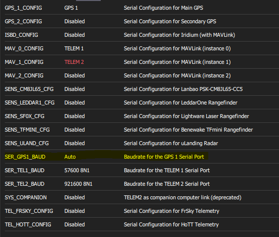Screen dimensions: 279x237
Task: Click TEL_FRSKY_CONFIG Disabled value
Action: point(75,211)
